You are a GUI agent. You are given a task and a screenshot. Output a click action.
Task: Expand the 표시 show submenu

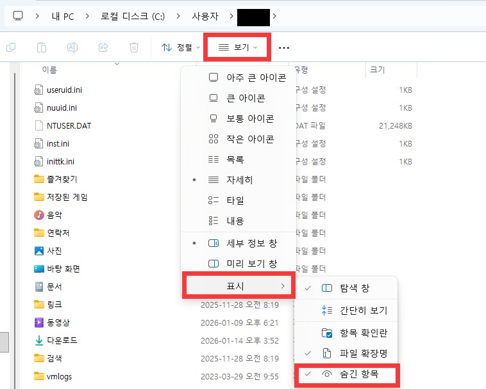(x=239, y=286)
